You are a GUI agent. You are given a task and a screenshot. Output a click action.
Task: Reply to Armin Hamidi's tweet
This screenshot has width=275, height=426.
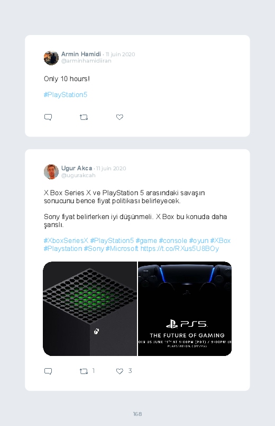48,117
